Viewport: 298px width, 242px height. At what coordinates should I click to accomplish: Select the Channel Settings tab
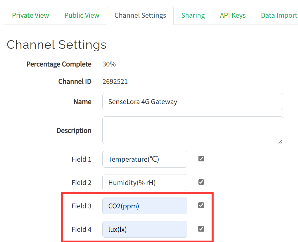(x=140, y=15)
